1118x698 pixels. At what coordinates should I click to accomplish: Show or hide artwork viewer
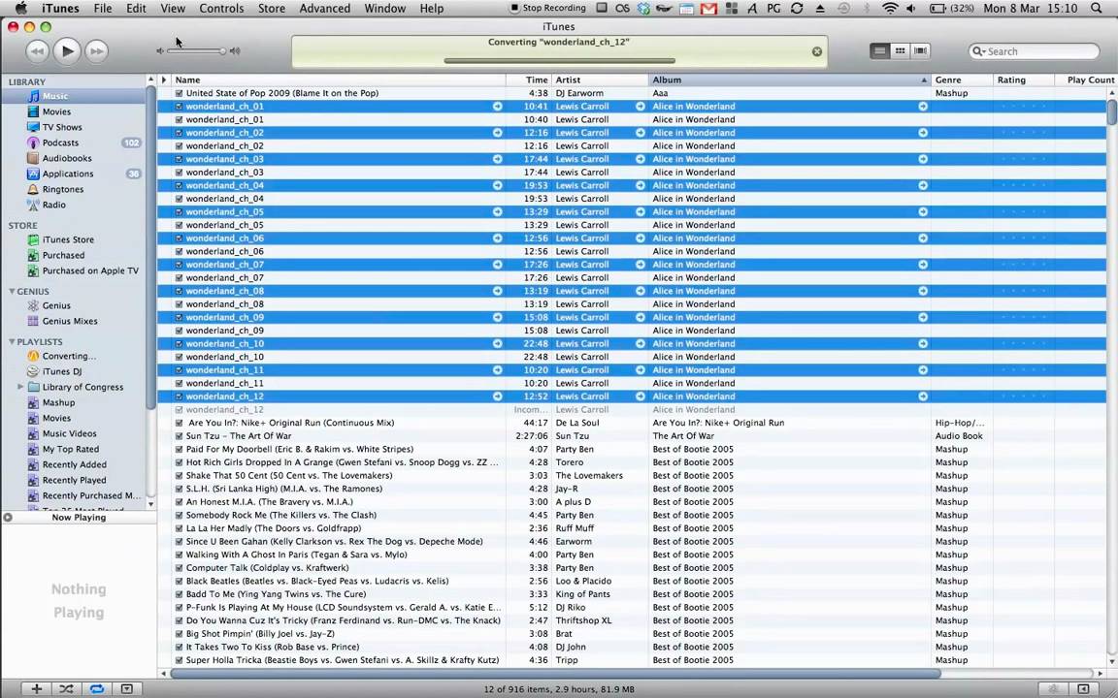127,688
